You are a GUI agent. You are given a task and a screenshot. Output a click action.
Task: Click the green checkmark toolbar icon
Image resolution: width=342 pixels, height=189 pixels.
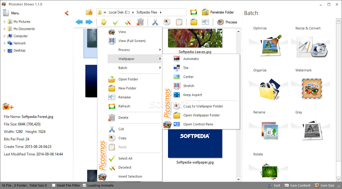[x=116, y=22]
